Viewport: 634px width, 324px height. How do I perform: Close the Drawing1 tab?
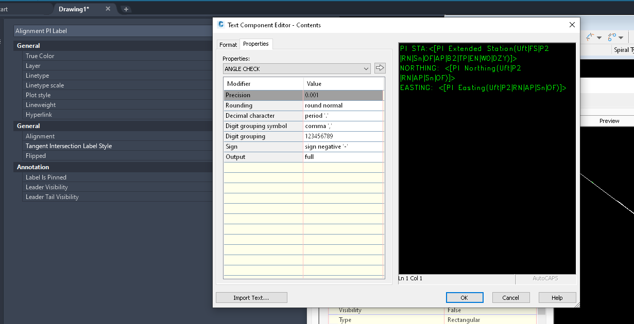pyautogui.click(x=107, y=9)
